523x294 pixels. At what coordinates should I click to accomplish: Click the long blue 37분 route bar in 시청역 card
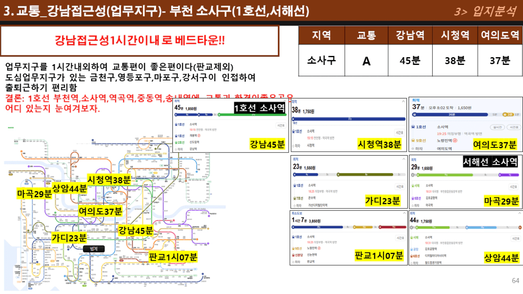pos(349,119)
